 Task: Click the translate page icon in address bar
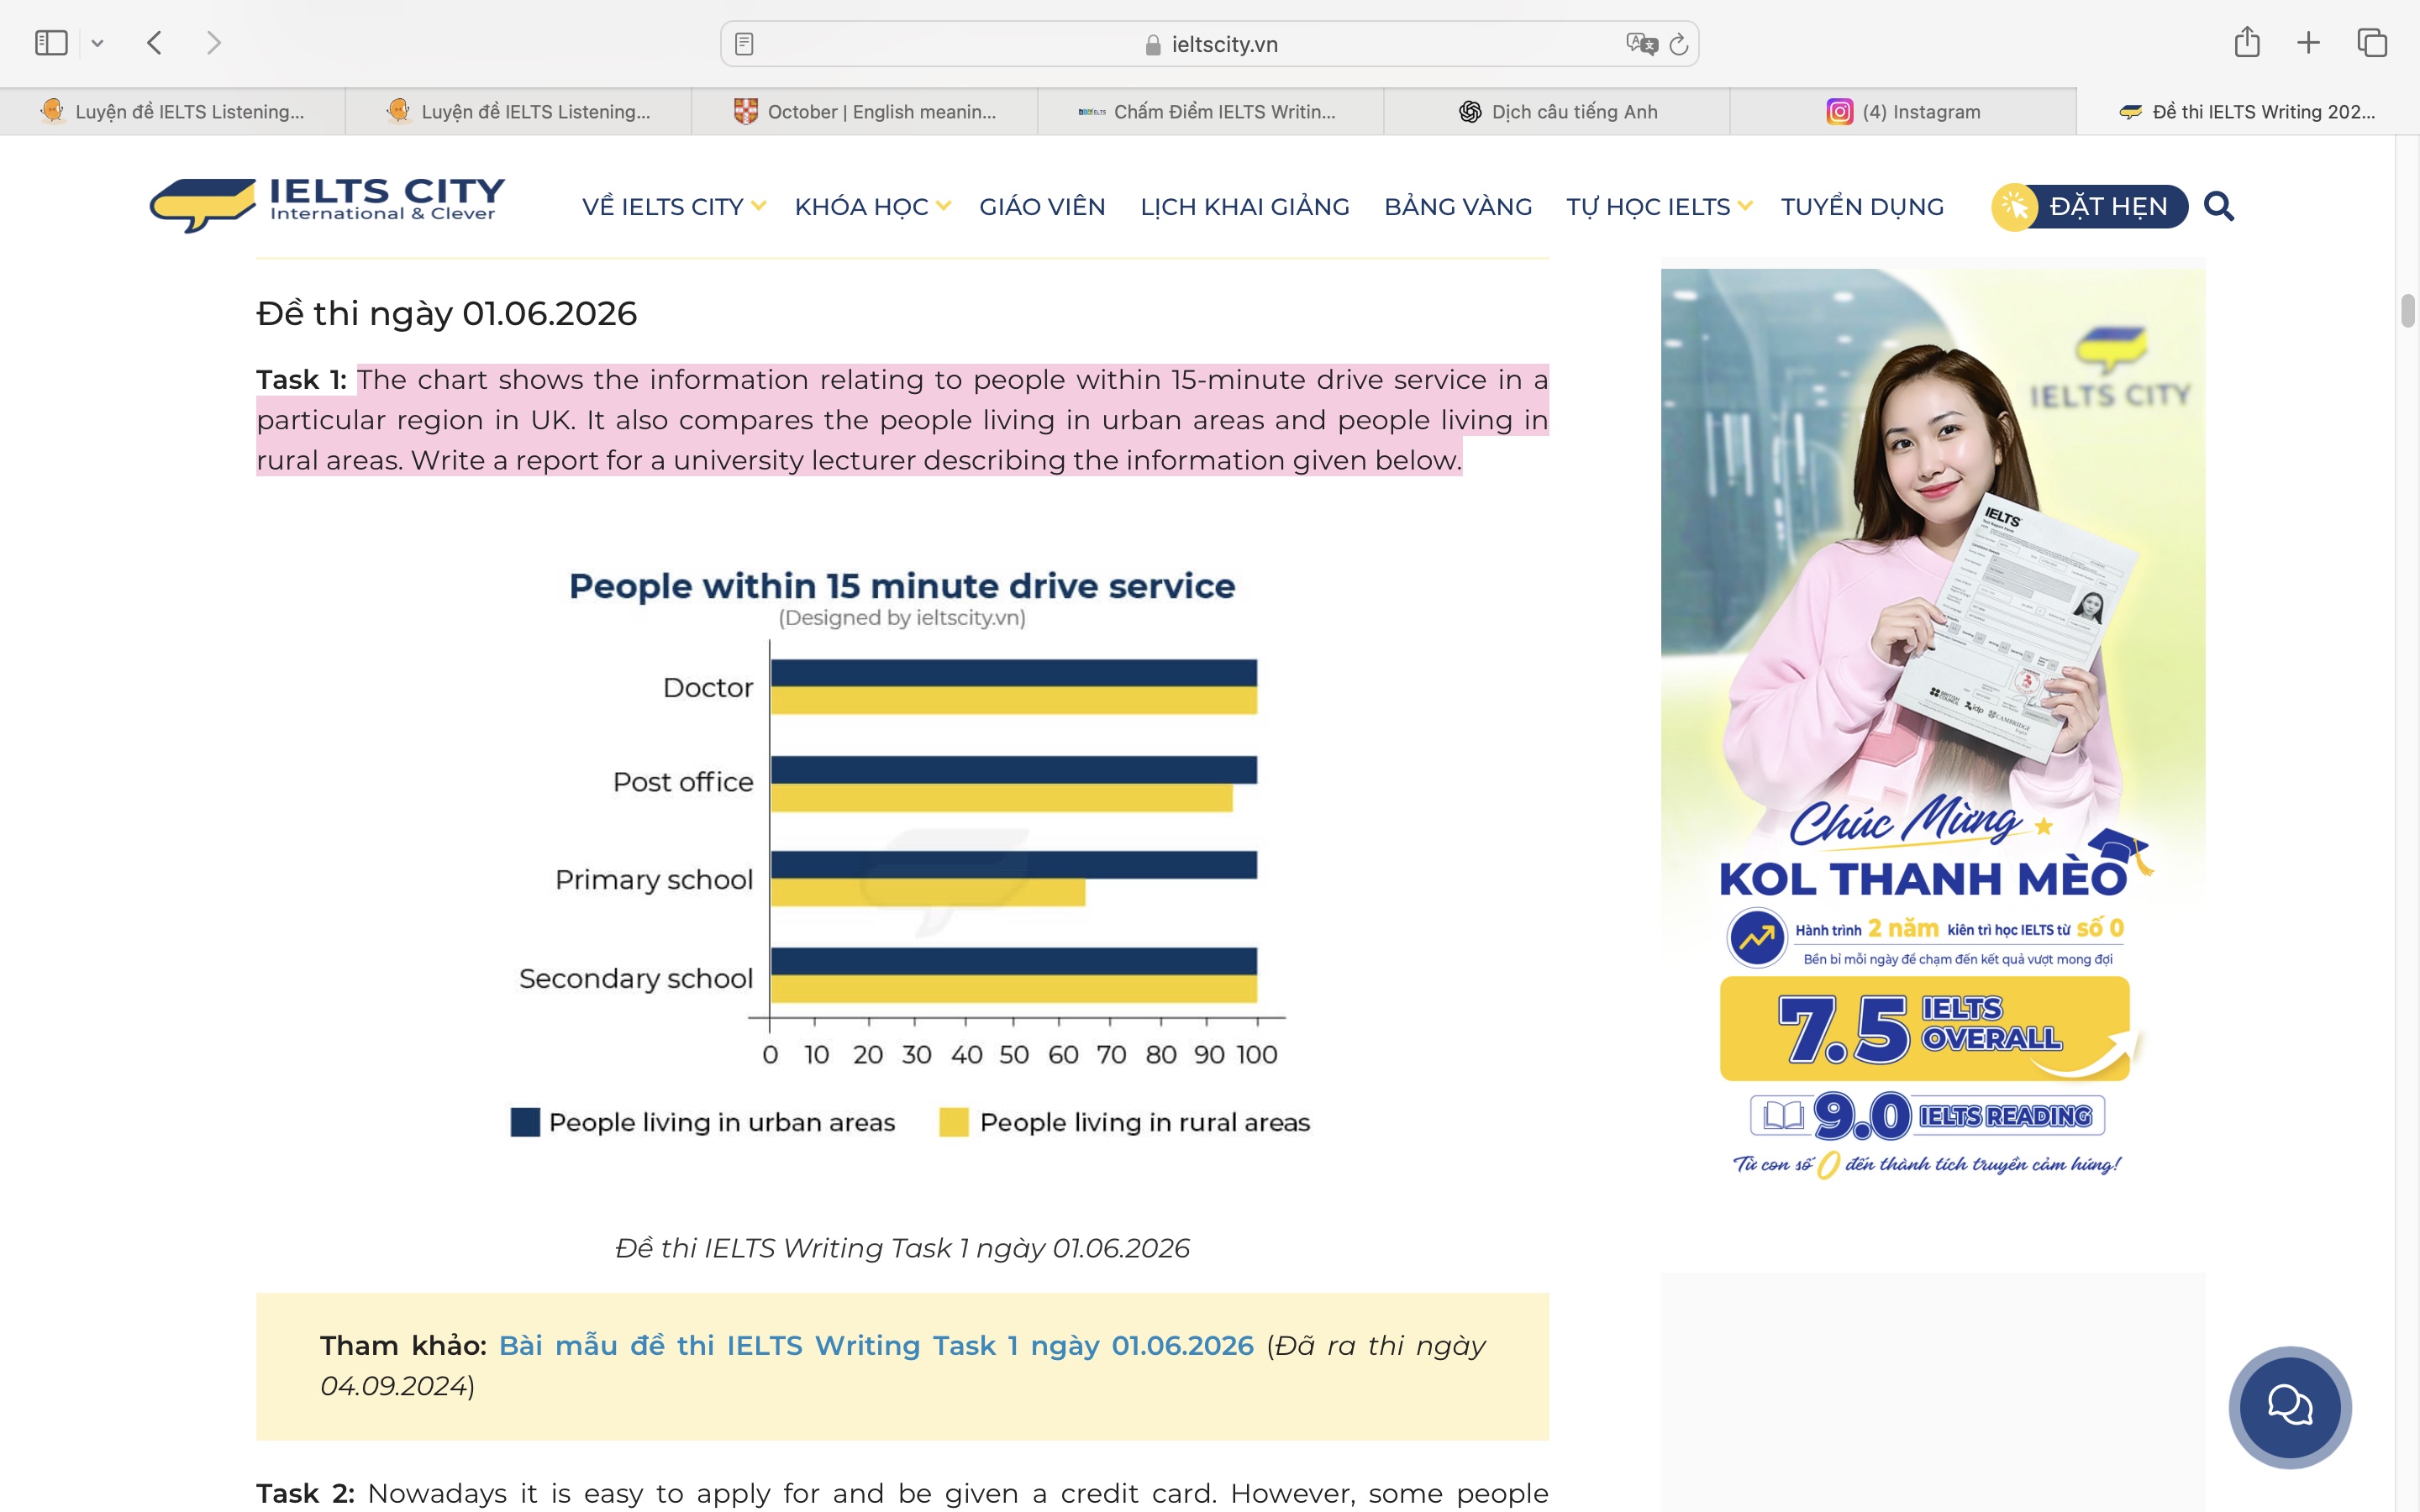click(1641, 44)
